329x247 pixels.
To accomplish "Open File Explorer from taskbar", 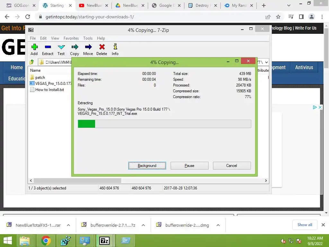I will pyautogui.click(x=25, y=241).
